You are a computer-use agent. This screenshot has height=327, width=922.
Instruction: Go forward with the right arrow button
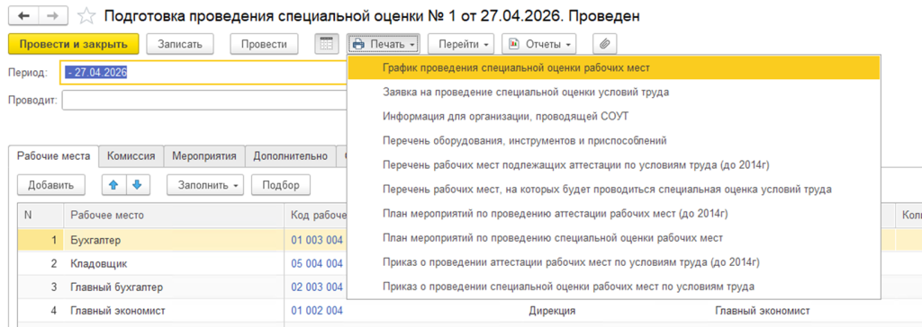[x=53, y=16]
